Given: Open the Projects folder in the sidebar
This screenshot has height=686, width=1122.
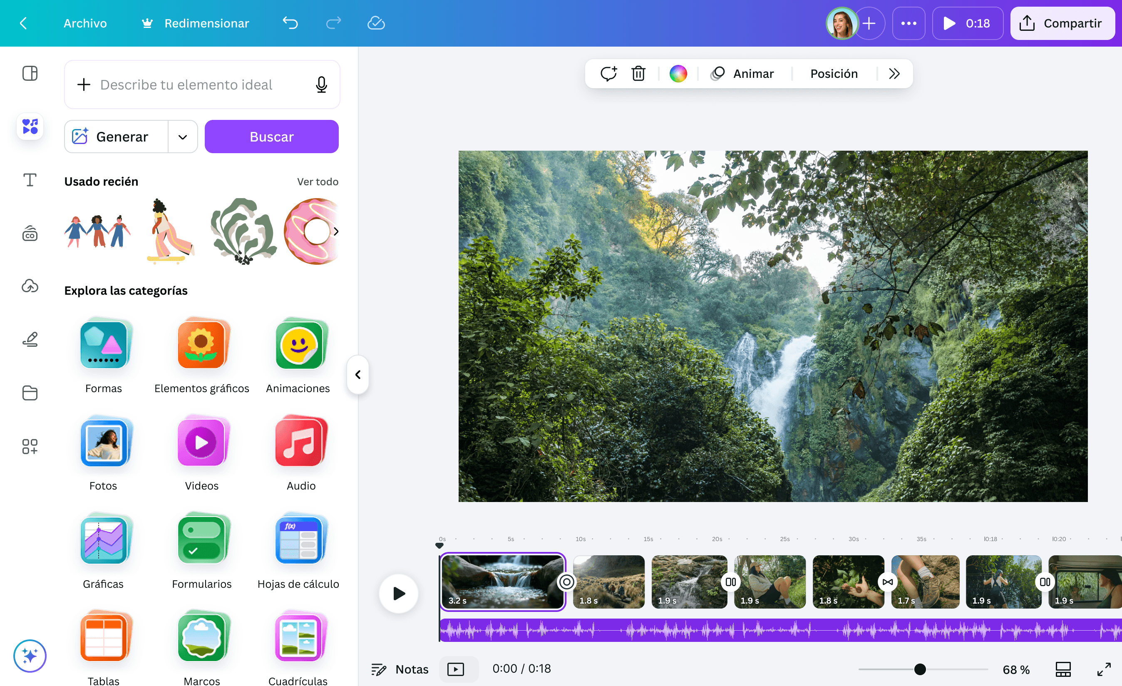Looking at the screenshot, I should pos(30,393).
